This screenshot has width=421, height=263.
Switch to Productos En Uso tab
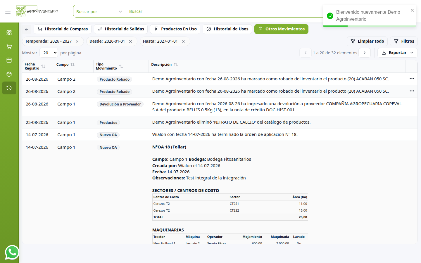click(x=175, y=29)
